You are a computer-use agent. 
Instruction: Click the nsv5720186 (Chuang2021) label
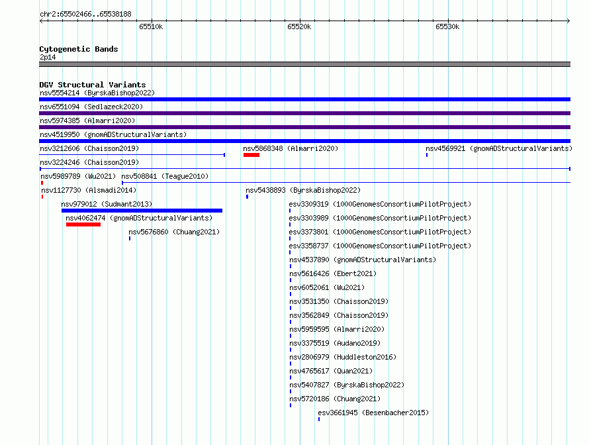[x=335, y=399]
